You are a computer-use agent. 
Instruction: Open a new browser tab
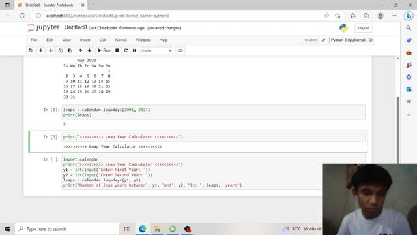(93, 5)
